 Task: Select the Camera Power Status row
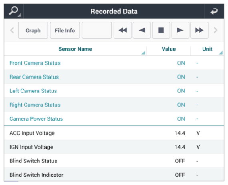(114, 119)
